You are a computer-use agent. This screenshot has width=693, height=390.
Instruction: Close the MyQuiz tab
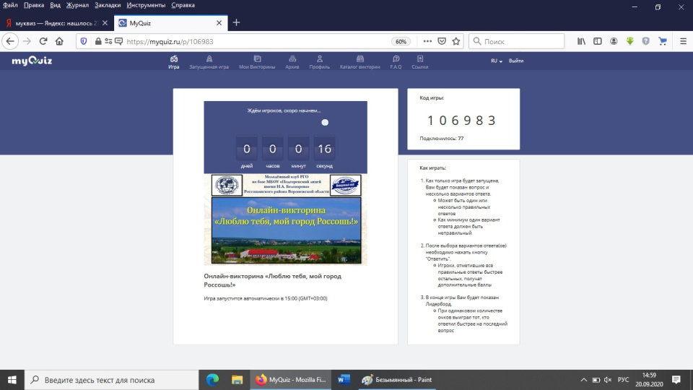click(219, 23)
